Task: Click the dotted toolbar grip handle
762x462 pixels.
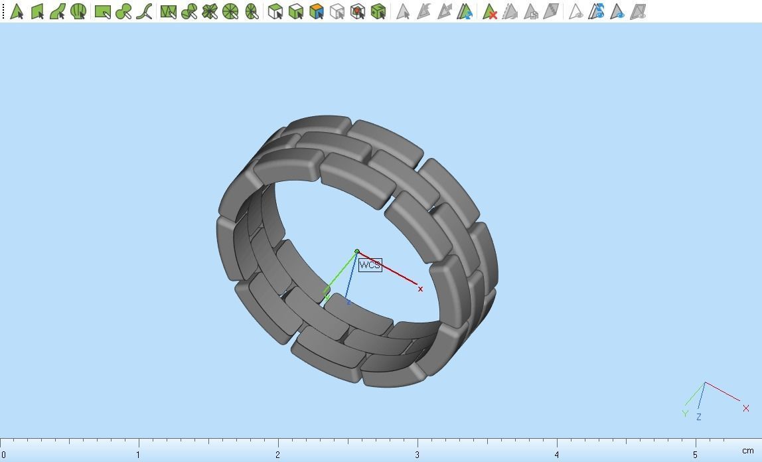Action: pos(3,11)
